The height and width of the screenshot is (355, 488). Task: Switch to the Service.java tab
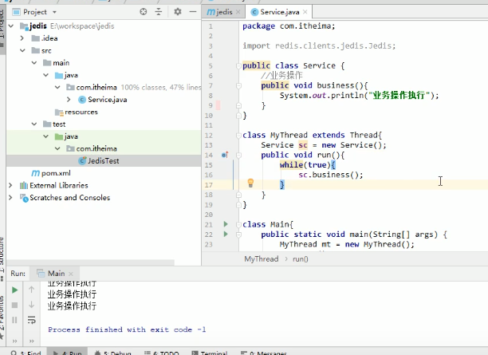pyautogui.click(x=279, y=12)
